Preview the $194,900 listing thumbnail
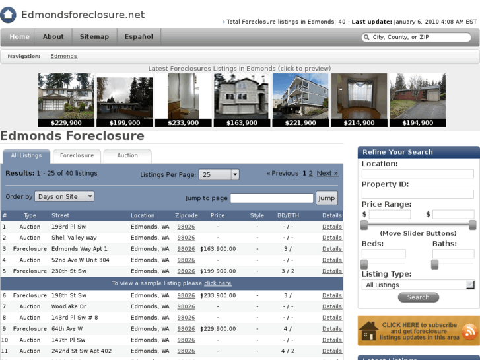 [418, 100]
